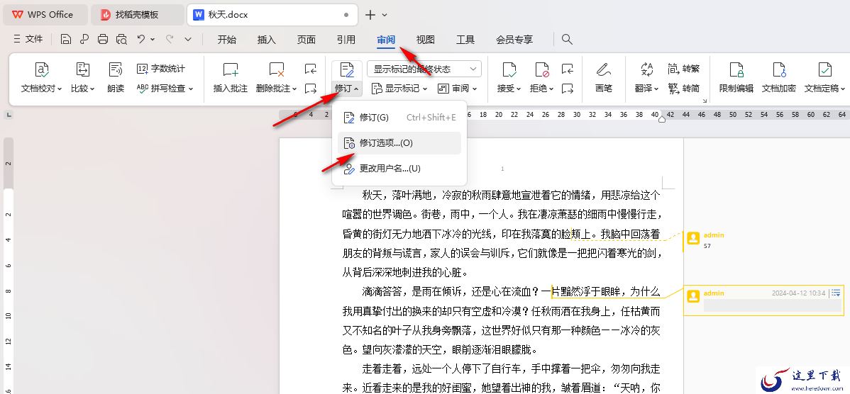Open the comment options icon beside 2024-04-12 10:34
Screen dimensions: 850x394
tap(836, 293)
